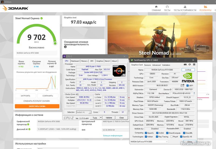Open the CPU-Z Tools dropdown arrow

pyautogui.click(x=101, y=118)
